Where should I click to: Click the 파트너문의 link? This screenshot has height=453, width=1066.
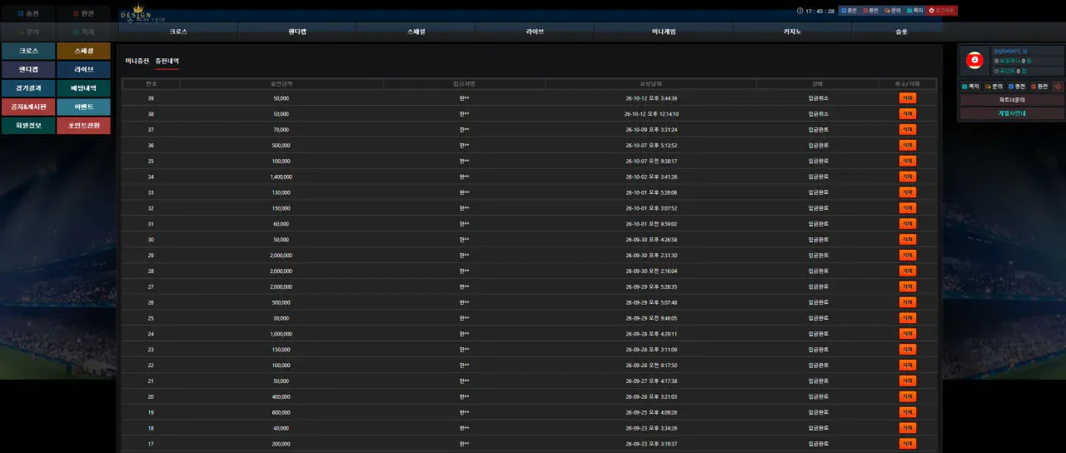(1011, 100)
